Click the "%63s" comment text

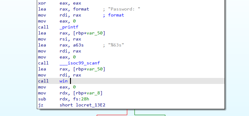tap(116, 45)
